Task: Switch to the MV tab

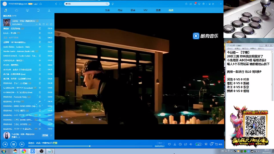Action: [145, 10]
